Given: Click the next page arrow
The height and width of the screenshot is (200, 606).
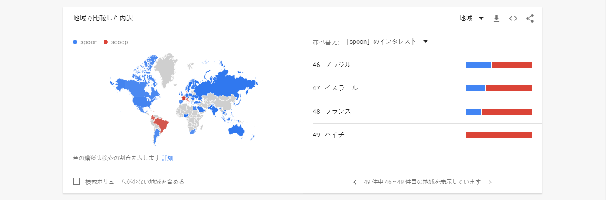Looking at the screenshot, I should point(490,182).
